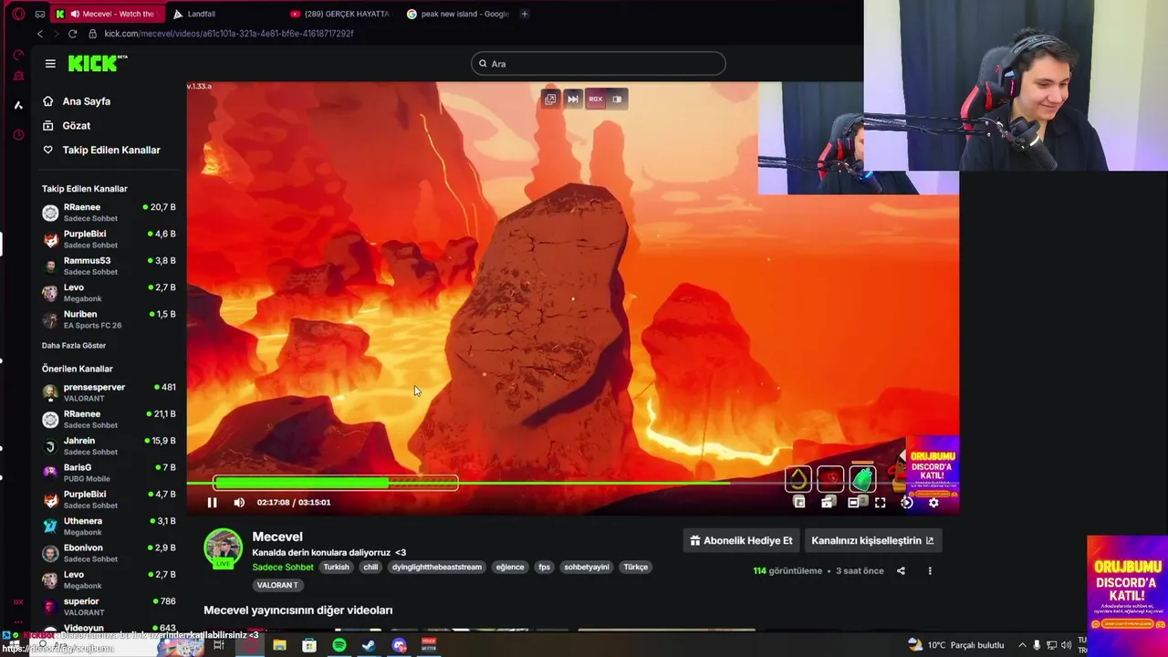
Task: Select the Türkçe tag
Action: pyautogui.click(x=635, y=567)
